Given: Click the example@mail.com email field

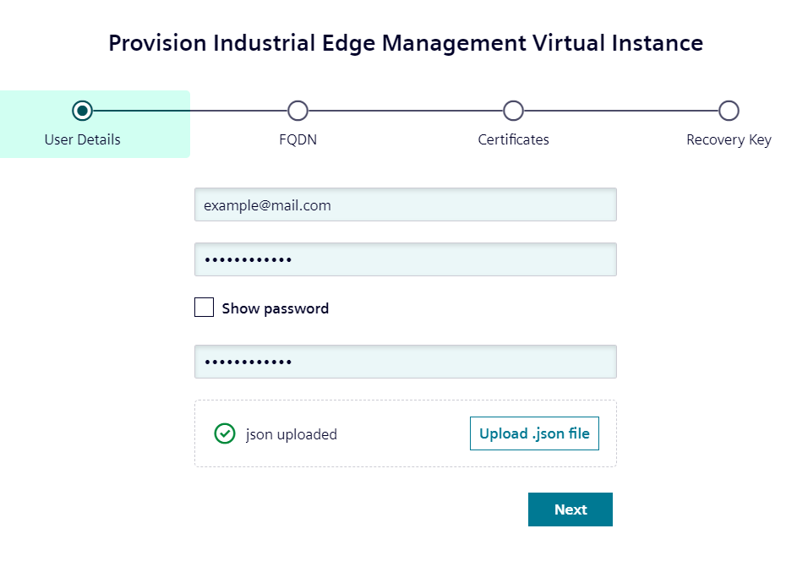Looking at the screenshot, I should click(405, 204).
